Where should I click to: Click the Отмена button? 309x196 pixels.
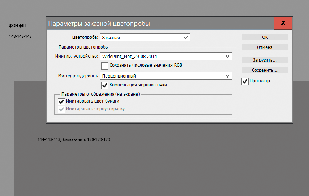point(265,47)
